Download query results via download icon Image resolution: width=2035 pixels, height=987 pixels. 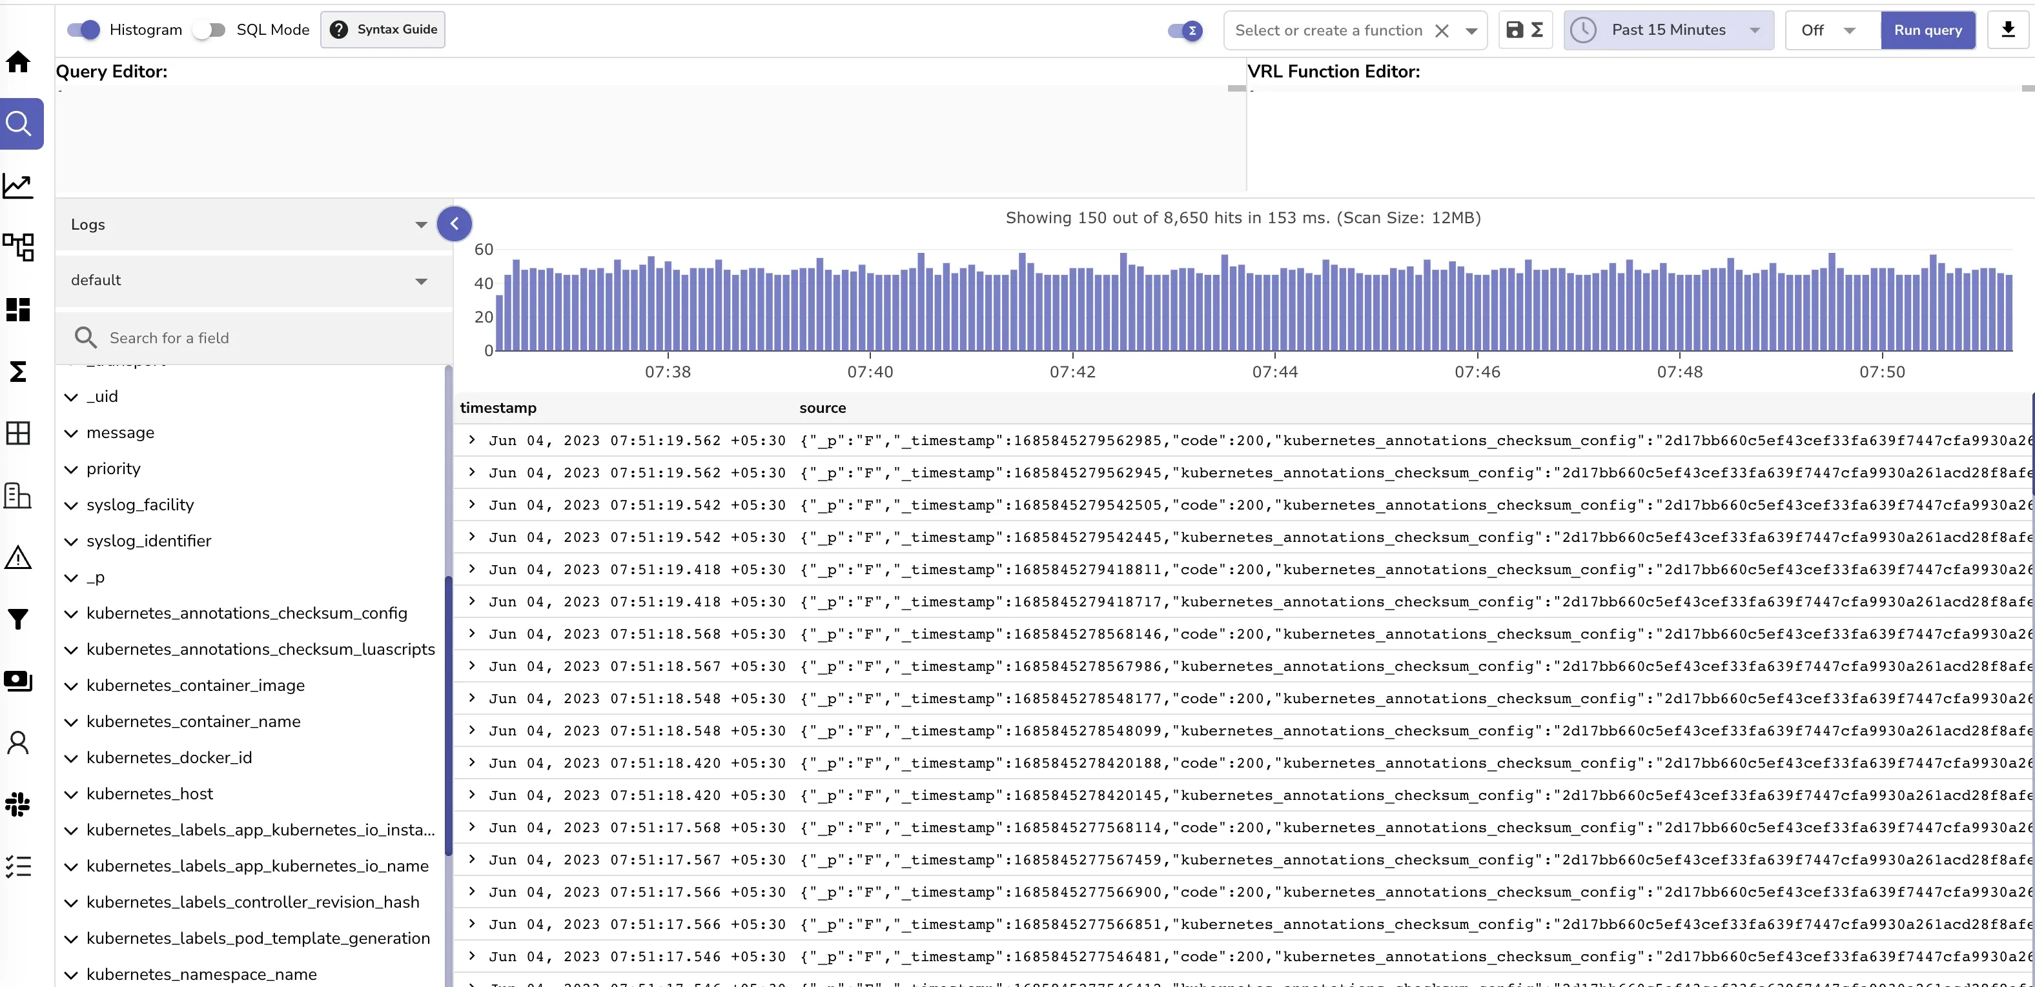(x=2009, y=30)
